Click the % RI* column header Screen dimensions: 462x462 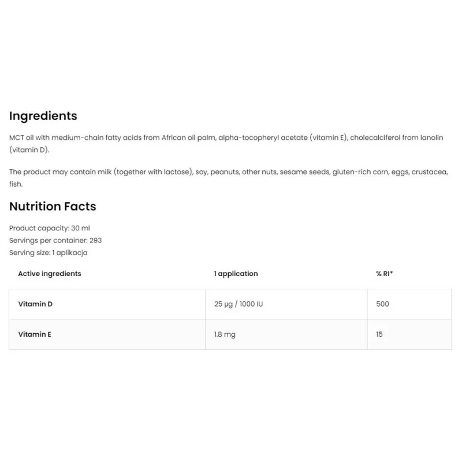(x=384, y=274)
